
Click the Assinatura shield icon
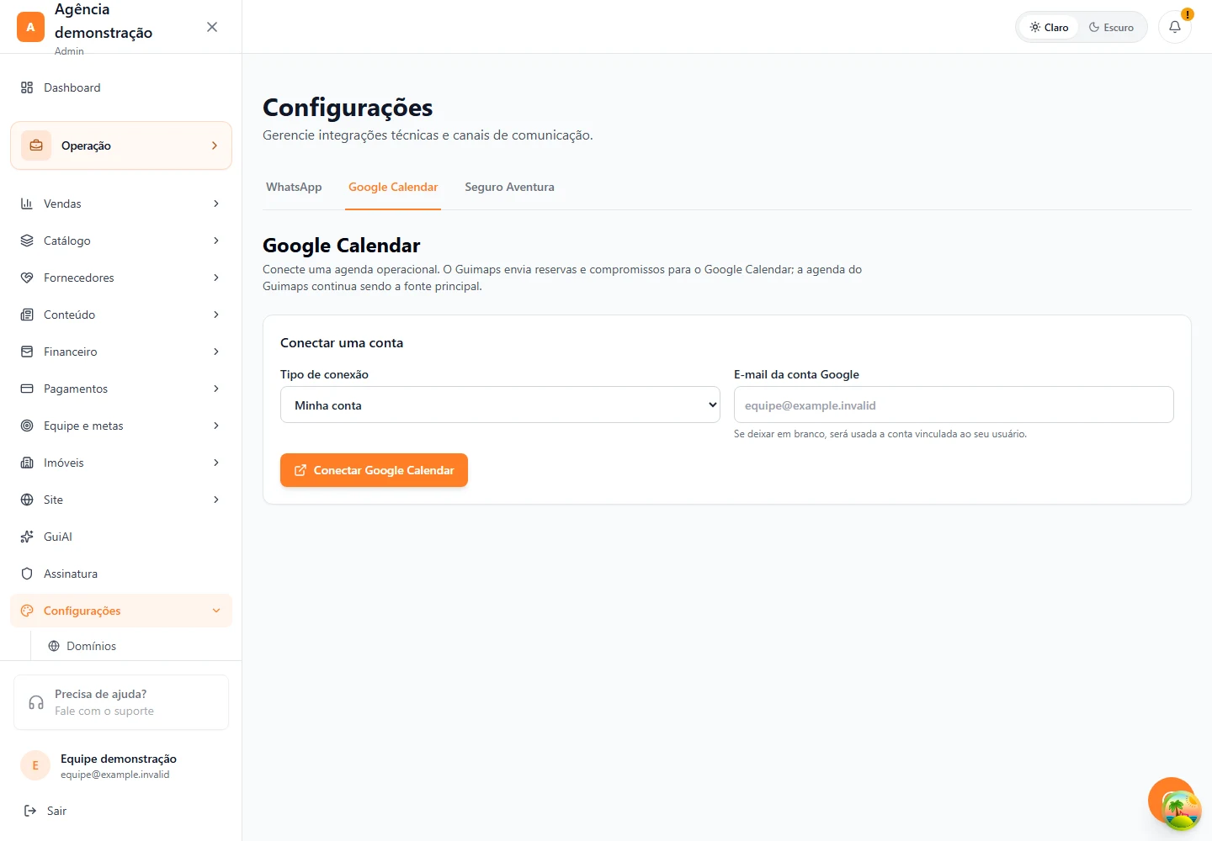[x=27, y=574]
